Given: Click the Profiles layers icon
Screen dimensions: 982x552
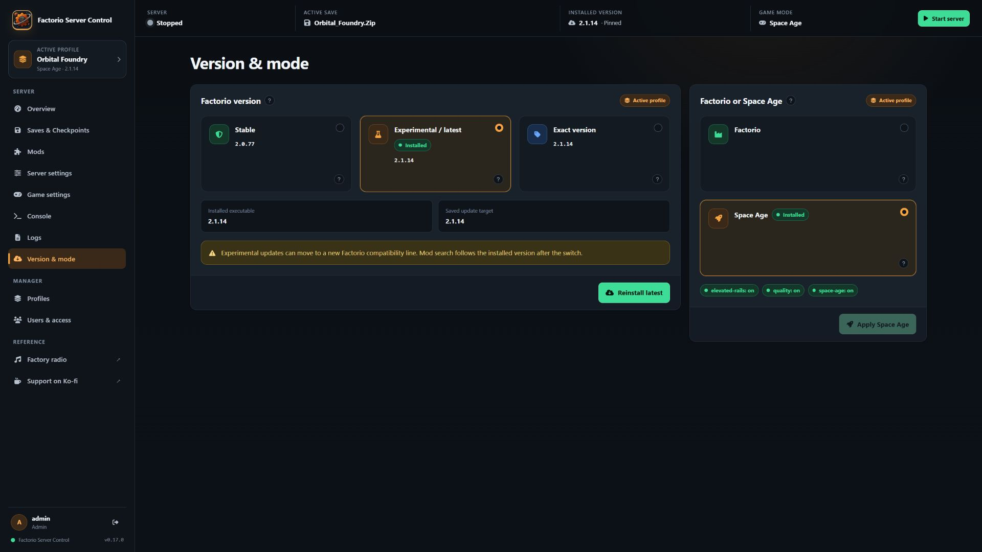Looking at the screenshot, I should (18, 298).
